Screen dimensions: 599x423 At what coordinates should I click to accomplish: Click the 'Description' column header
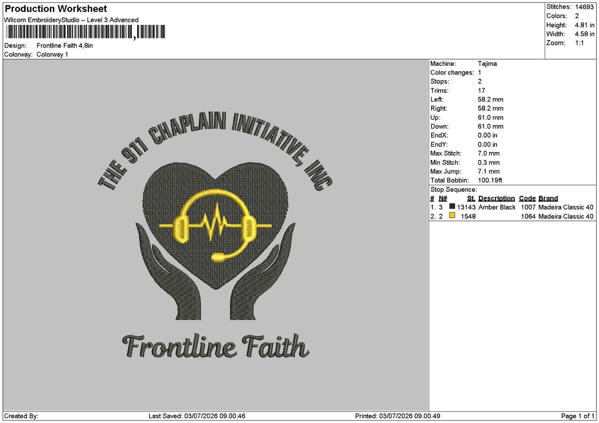click(x=496, y=198)
